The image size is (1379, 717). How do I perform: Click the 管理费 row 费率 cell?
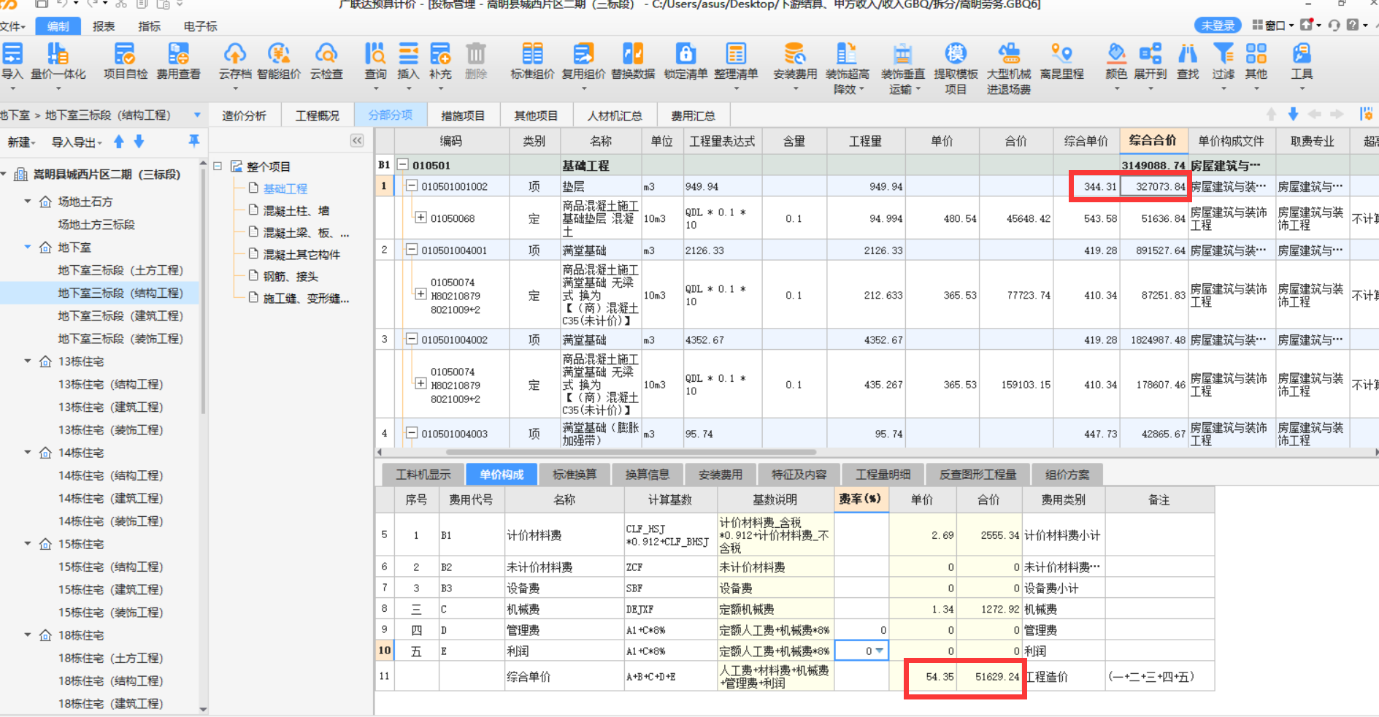(861, 629)
